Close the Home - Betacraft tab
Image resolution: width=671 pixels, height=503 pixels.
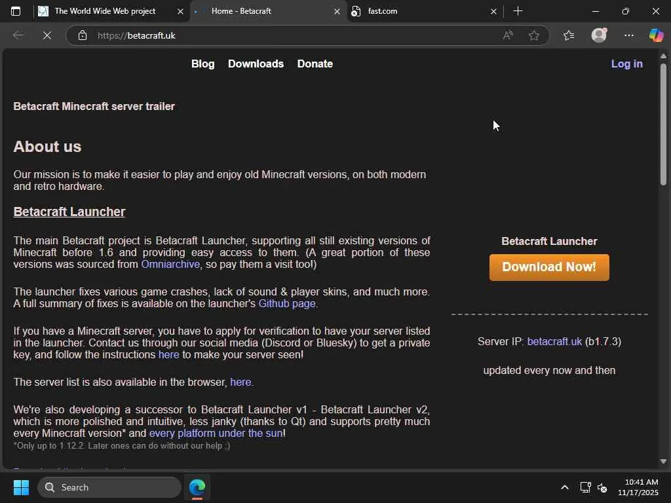coord(337,12)
